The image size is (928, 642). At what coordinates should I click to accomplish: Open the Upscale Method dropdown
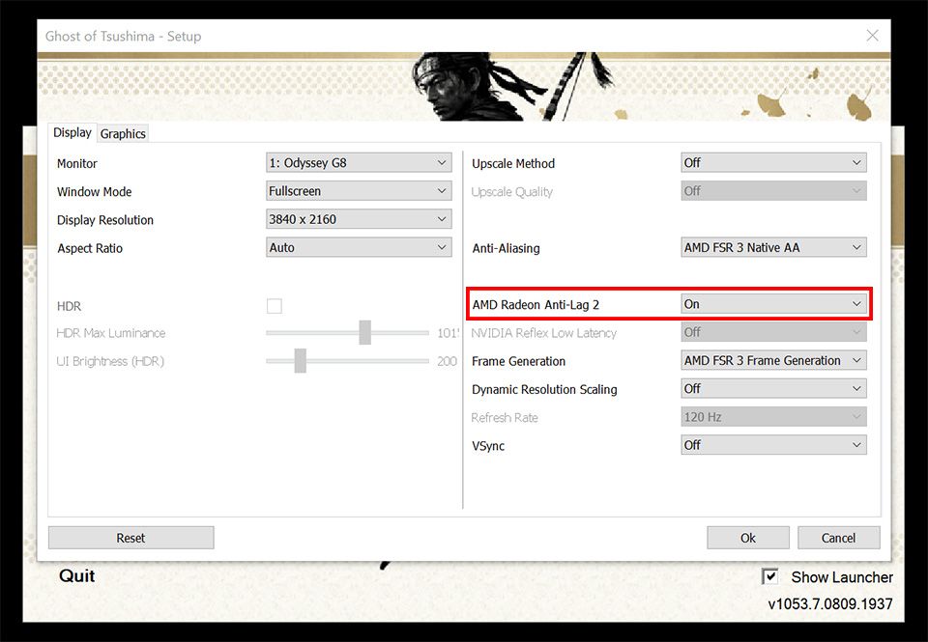pos(773,162)
